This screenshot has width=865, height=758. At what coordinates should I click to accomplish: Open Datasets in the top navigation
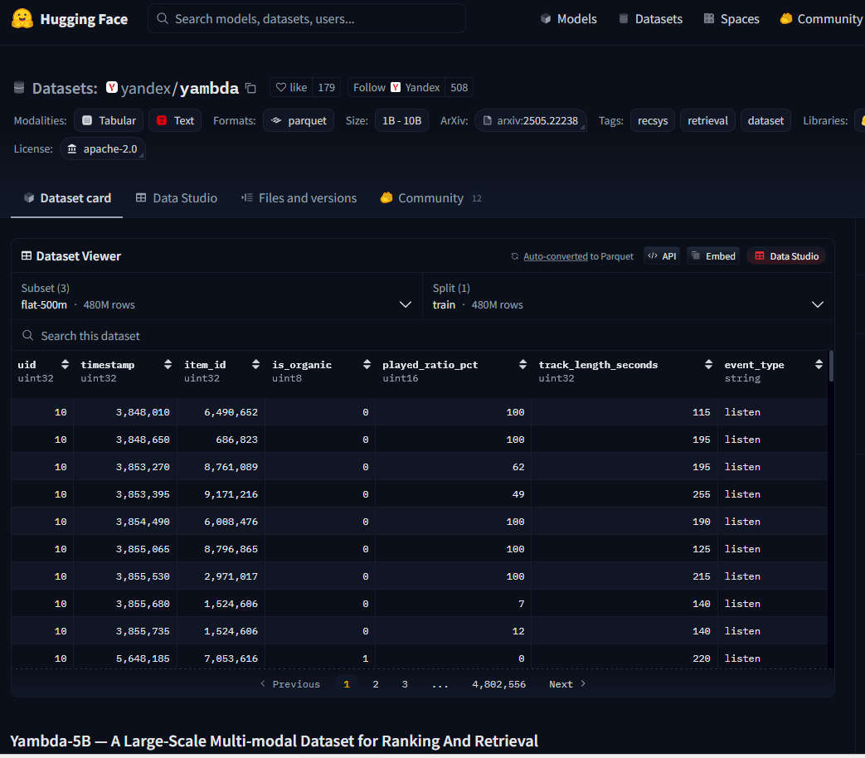click(650, 19)
